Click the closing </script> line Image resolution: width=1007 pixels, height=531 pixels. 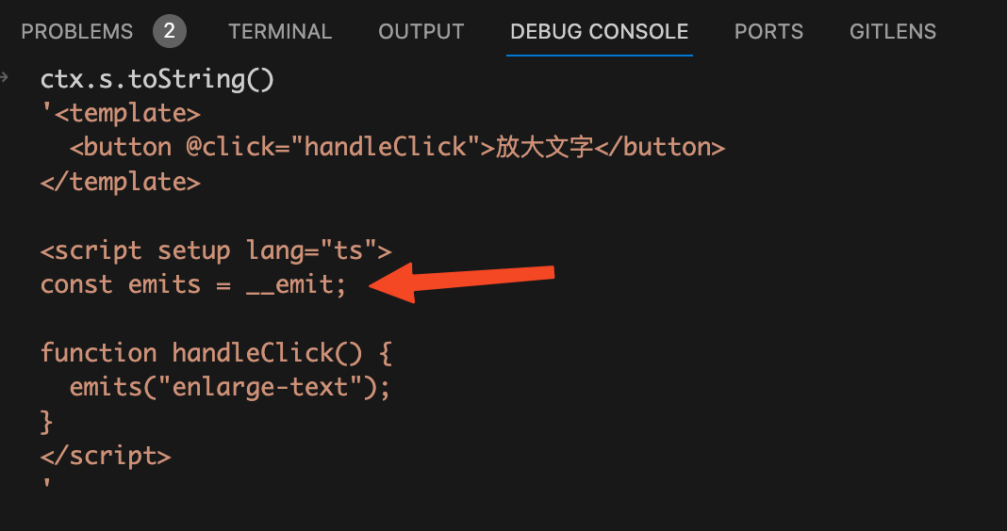(106, 456)
